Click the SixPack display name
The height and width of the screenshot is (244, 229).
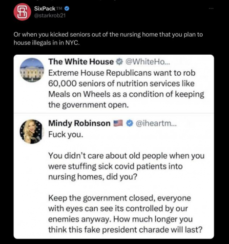[44, 8]
